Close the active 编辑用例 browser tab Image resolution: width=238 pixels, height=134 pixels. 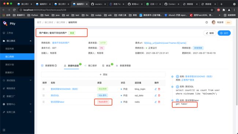[x=87, y=4]
